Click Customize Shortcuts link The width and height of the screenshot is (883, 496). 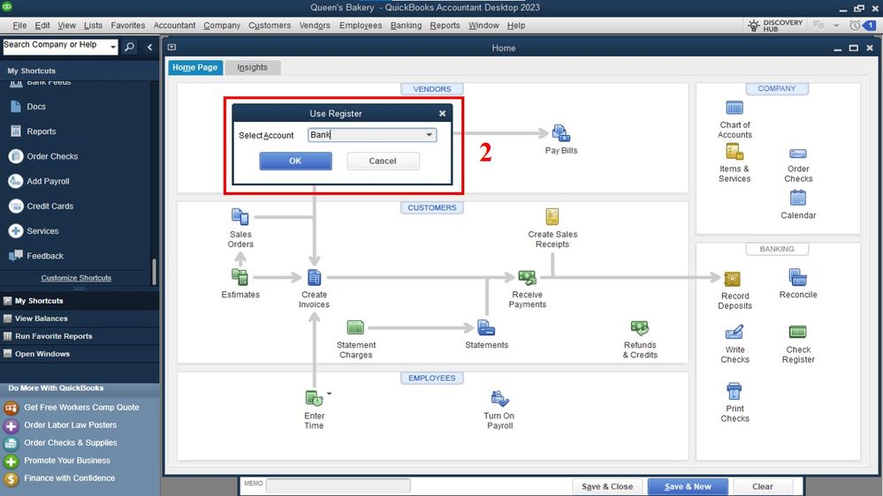[76, 278]
